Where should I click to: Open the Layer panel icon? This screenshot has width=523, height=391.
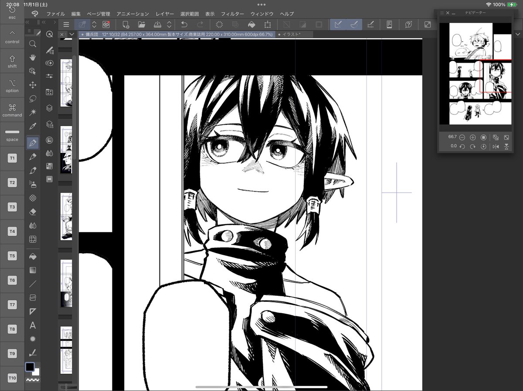click(49, 107)
